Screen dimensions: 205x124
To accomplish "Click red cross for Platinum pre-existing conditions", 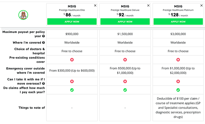I will pyautogui.click(x=178, y=60).
